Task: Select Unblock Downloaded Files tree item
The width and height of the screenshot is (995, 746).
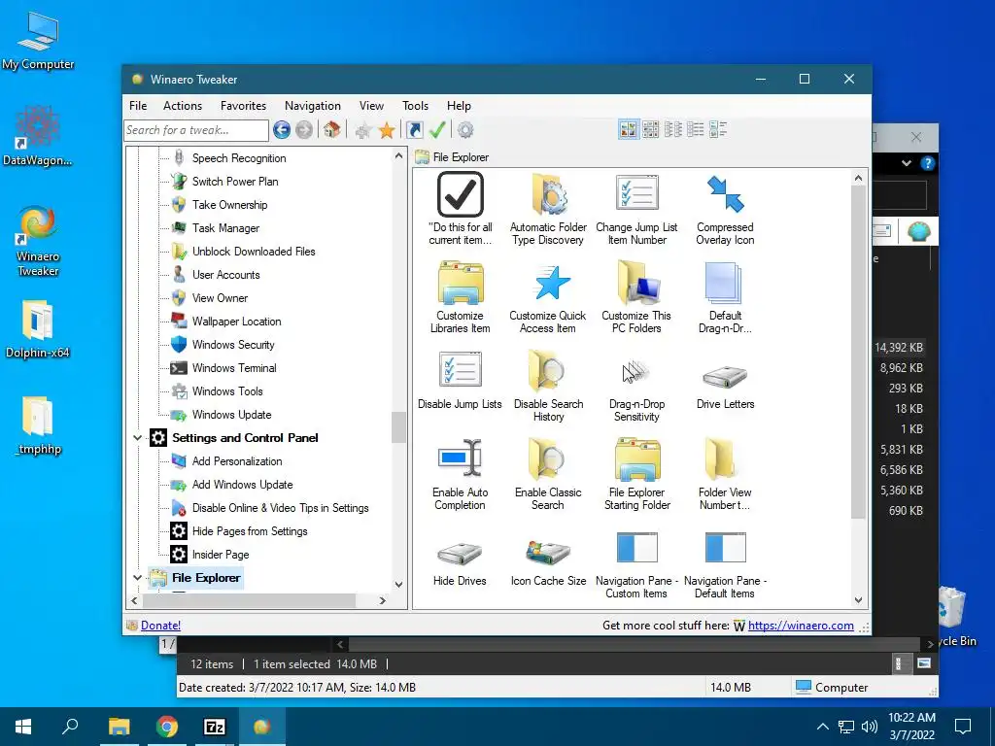Action: coord(254,252)
